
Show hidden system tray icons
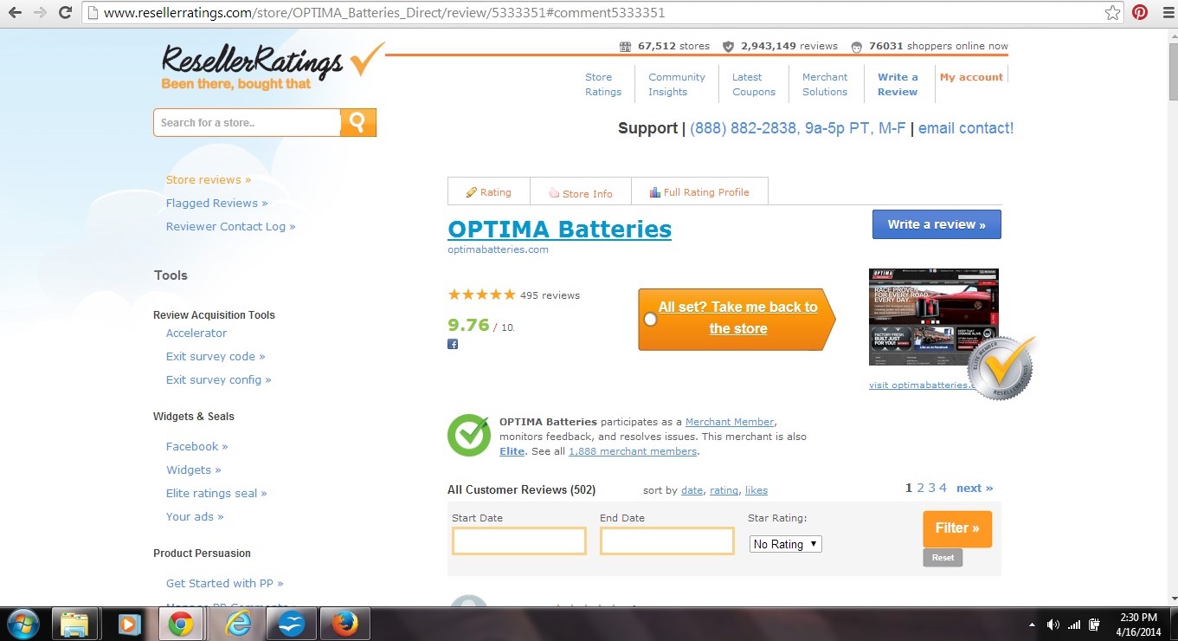tap(1032, 625)
